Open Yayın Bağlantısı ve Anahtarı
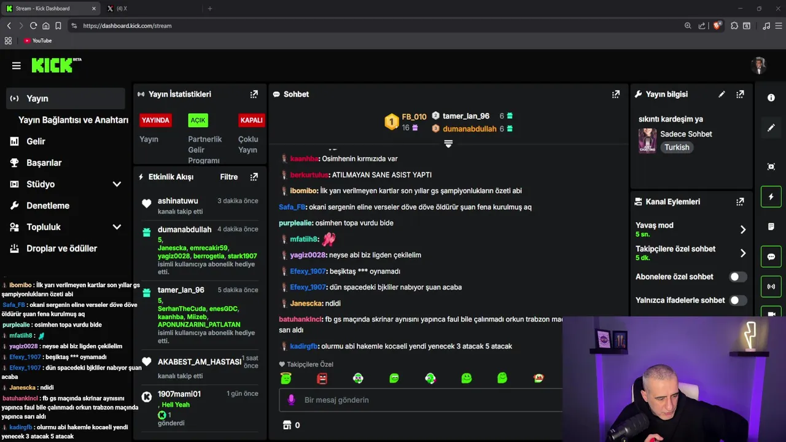This screenshot has width=786, height=442. click(73, 120)
